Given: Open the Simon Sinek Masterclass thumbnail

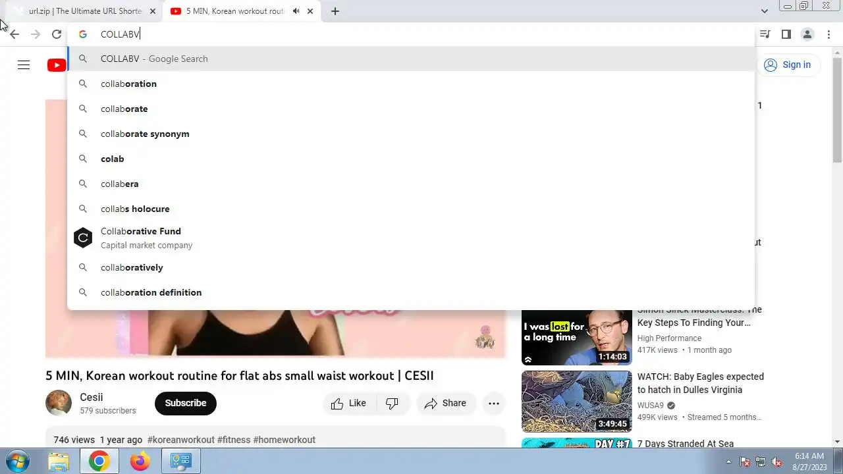Looking at the screenshot, I should (x=577, y=337).
